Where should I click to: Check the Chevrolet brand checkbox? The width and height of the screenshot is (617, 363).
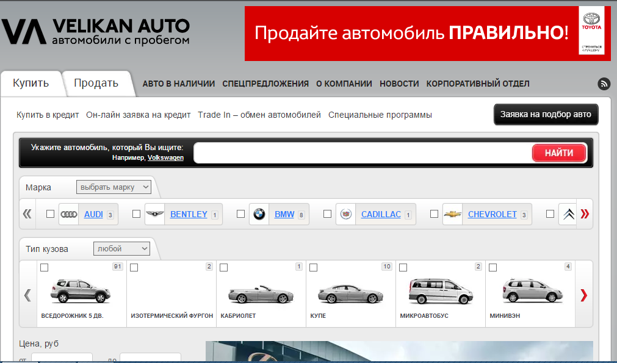434,214
